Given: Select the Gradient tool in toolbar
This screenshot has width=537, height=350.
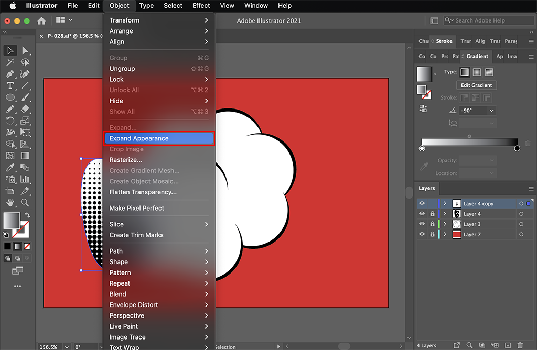Looking at the screenshot, I should [25, 156].
